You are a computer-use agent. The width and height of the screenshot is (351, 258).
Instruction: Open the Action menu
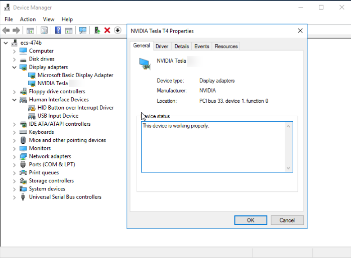click(x=28, y=20)
